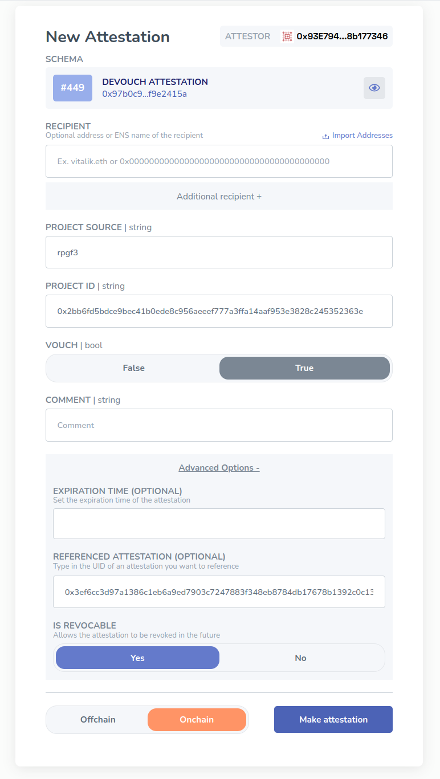Click Make attestation button
440x779 pixels.
(333, 720)
